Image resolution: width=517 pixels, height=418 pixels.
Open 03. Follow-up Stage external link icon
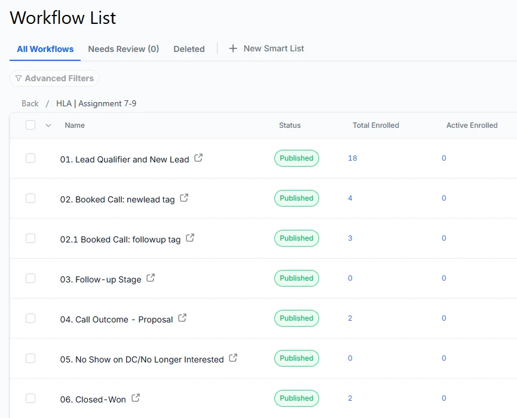tap(151, 278)
